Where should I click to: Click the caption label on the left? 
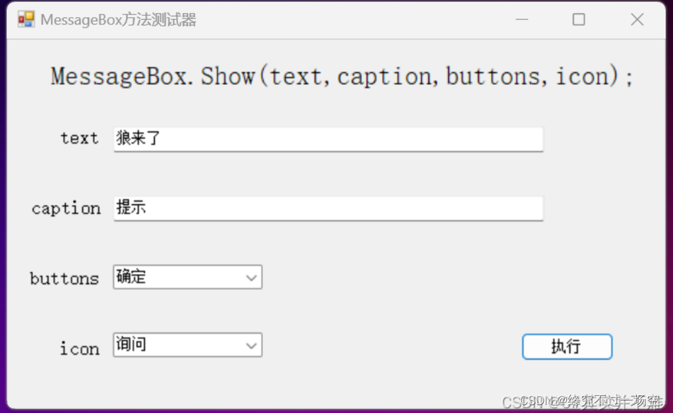(66, 208)
